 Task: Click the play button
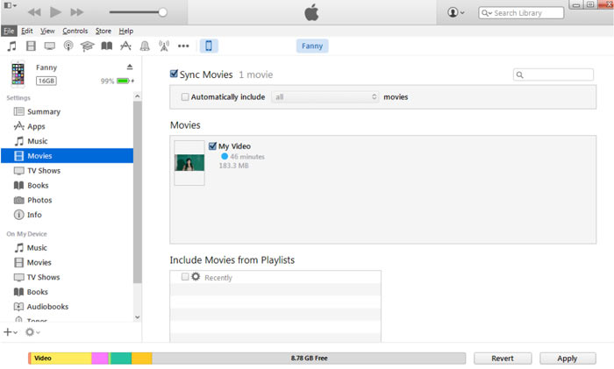tap(55, 12)
